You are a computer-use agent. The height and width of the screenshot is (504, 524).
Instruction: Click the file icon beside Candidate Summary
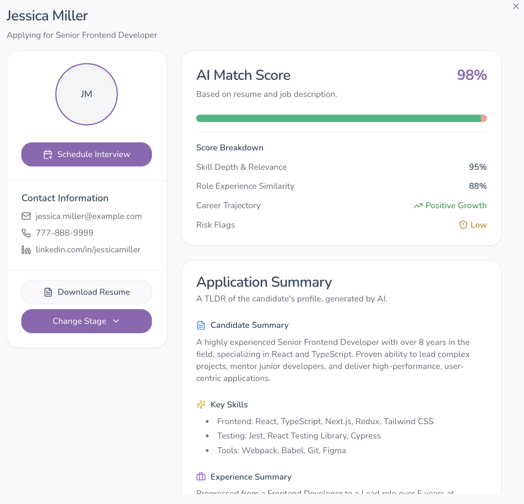coord(201,325)
